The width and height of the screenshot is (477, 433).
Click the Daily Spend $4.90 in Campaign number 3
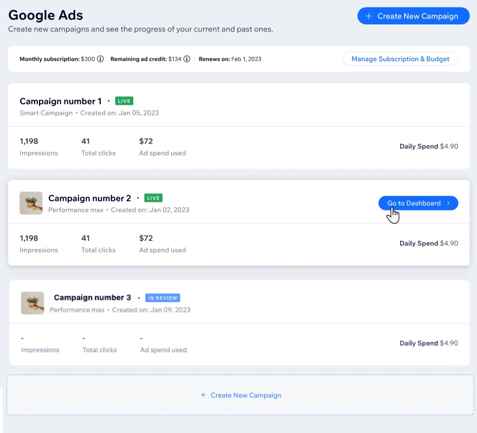(428, 343)
